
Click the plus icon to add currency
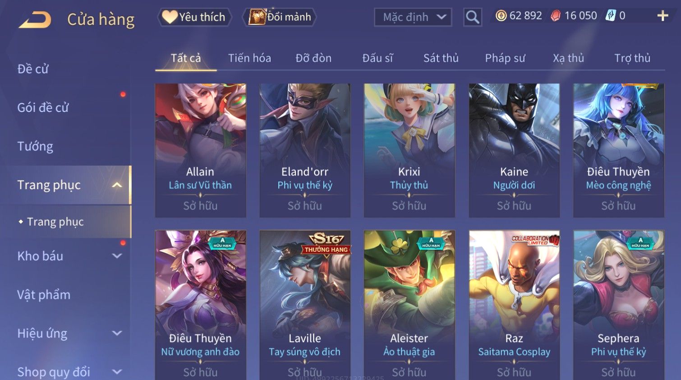pyautogui.click(x=663, y=16)
